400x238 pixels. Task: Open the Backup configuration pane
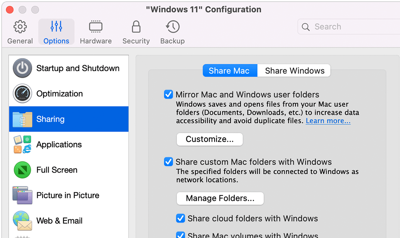coord(172,32)
